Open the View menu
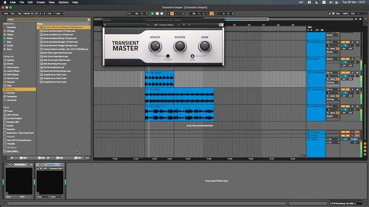Image resolution: width=369 pixels, height=207 pixels. click(x=51, y=2)
